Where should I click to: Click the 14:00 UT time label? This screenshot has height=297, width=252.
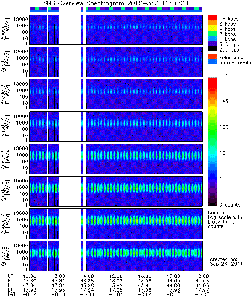point(87,276)
